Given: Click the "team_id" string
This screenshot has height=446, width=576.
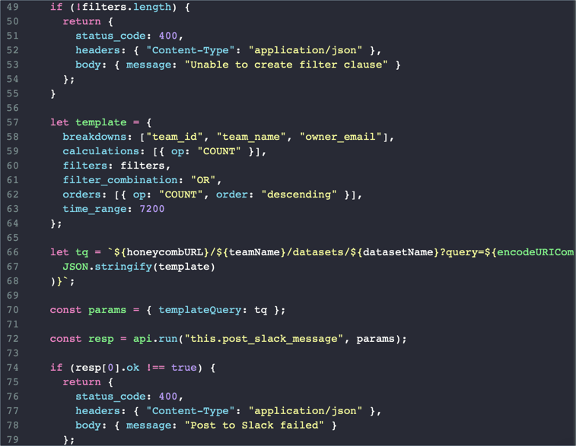Looking at the screenshot, I should 174,137.
